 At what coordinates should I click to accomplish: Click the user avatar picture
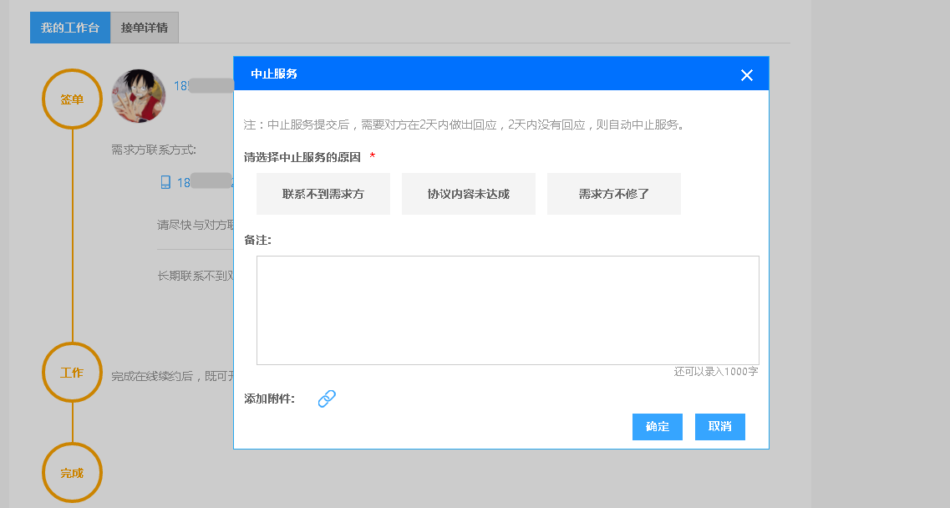pyautogui.click(x=139, y=96)
